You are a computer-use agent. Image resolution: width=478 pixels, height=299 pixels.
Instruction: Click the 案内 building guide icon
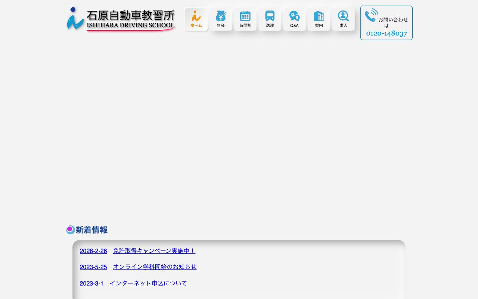click(x=319, y=16)
